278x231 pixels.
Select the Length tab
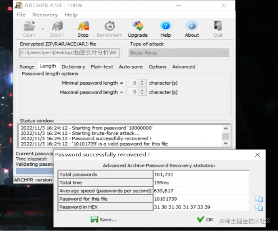pyautogui.click(x=48, y=66)
